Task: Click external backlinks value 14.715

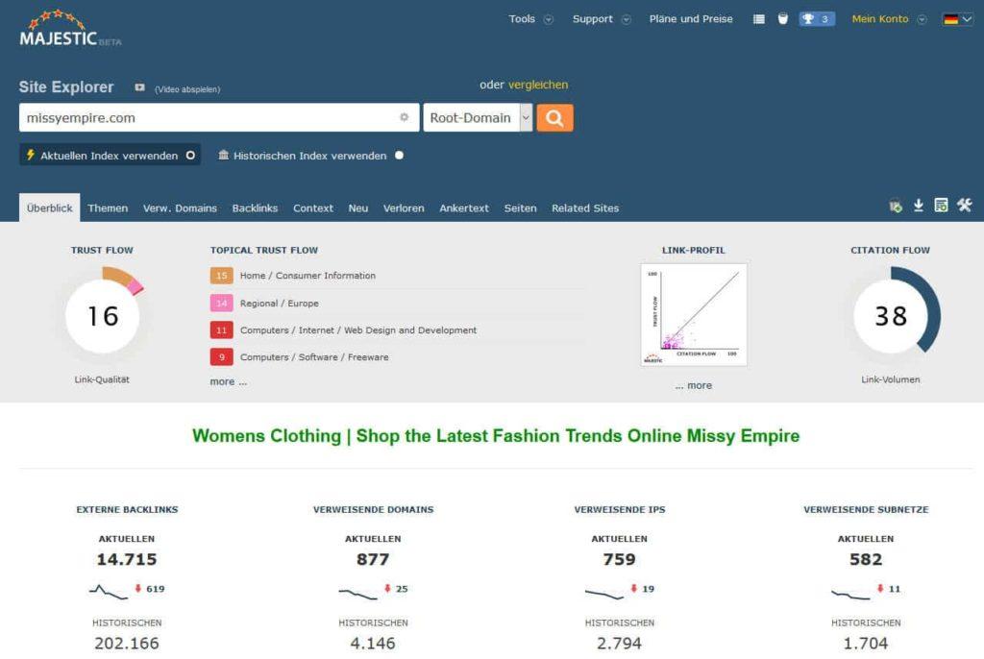Action: [127, 559]
